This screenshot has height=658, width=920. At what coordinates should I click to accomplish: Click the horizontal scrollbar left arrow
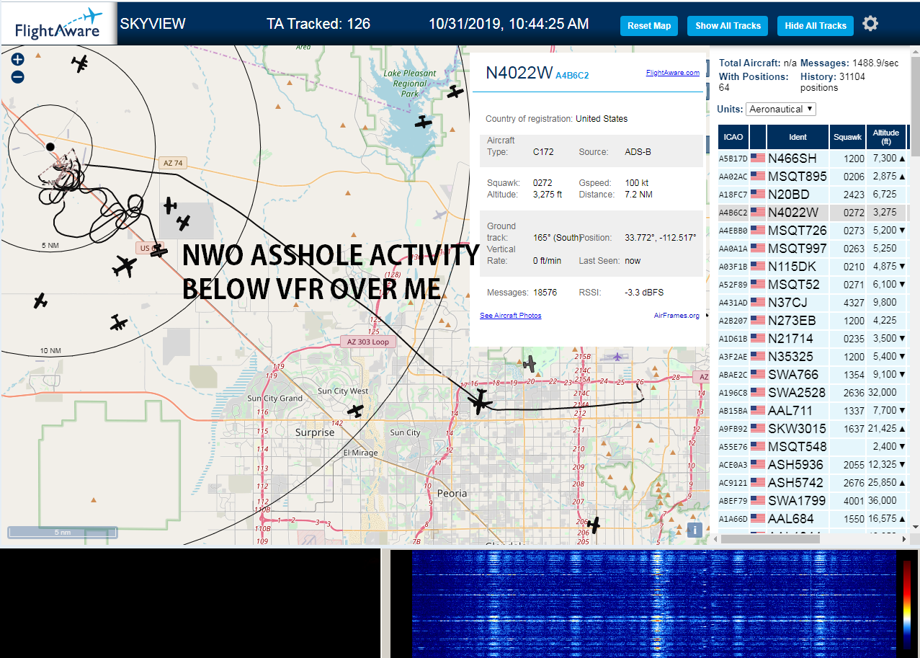(715, 538)
